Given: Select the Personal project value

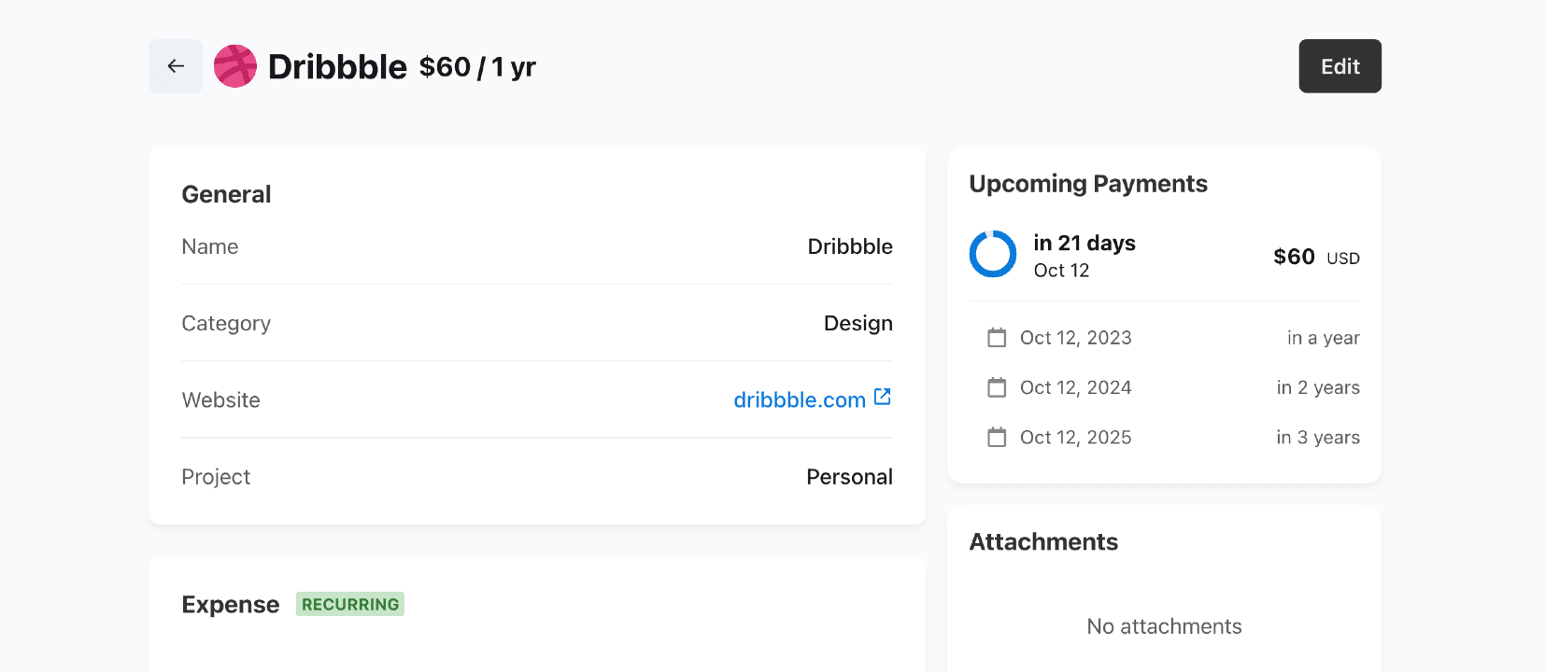Looking at the screenshot, I should click(849, 477).
